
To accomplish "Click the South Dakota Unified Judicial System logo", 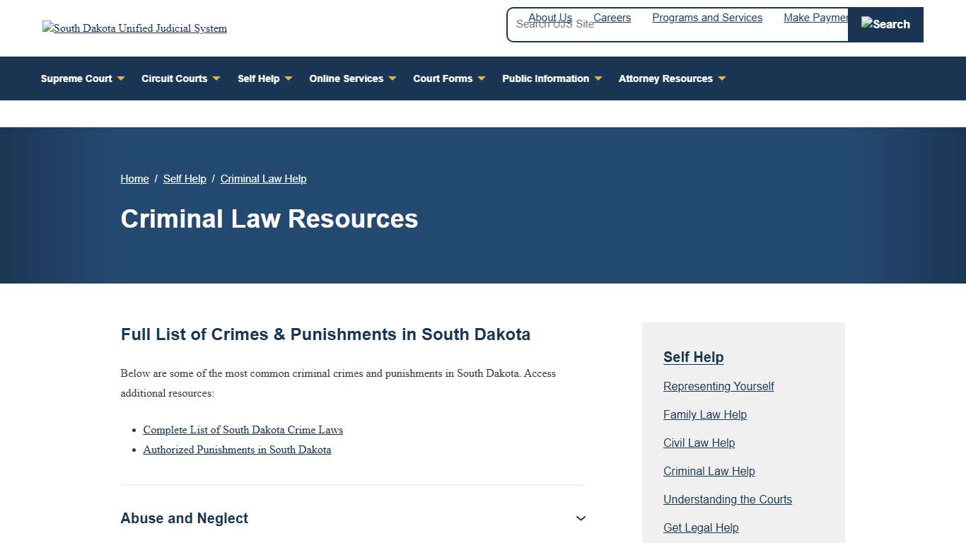I will (134, 28).
